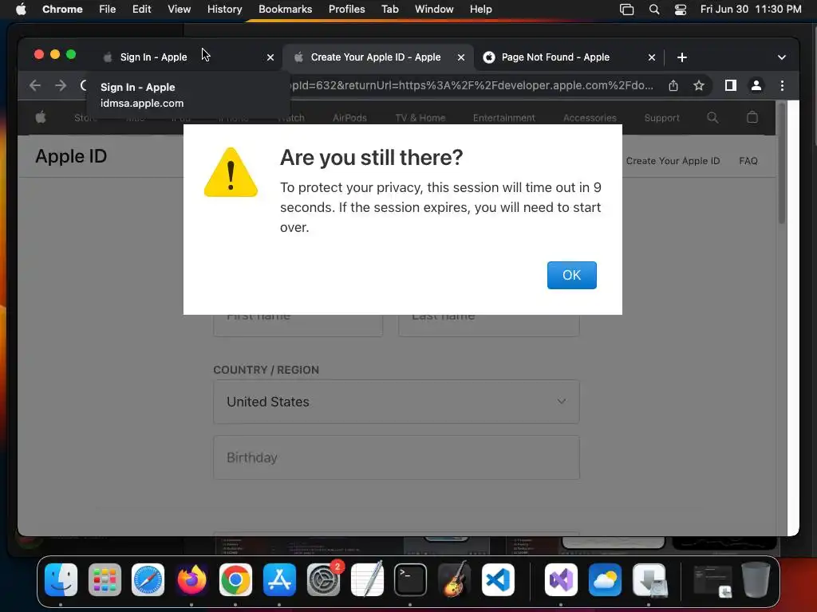Open Accessories in site navigation
Viewport: 817px width, 612px height.
click(590, 118)
